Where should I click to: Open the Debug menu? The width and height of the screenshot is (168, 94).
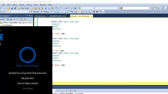pos(29,5)
